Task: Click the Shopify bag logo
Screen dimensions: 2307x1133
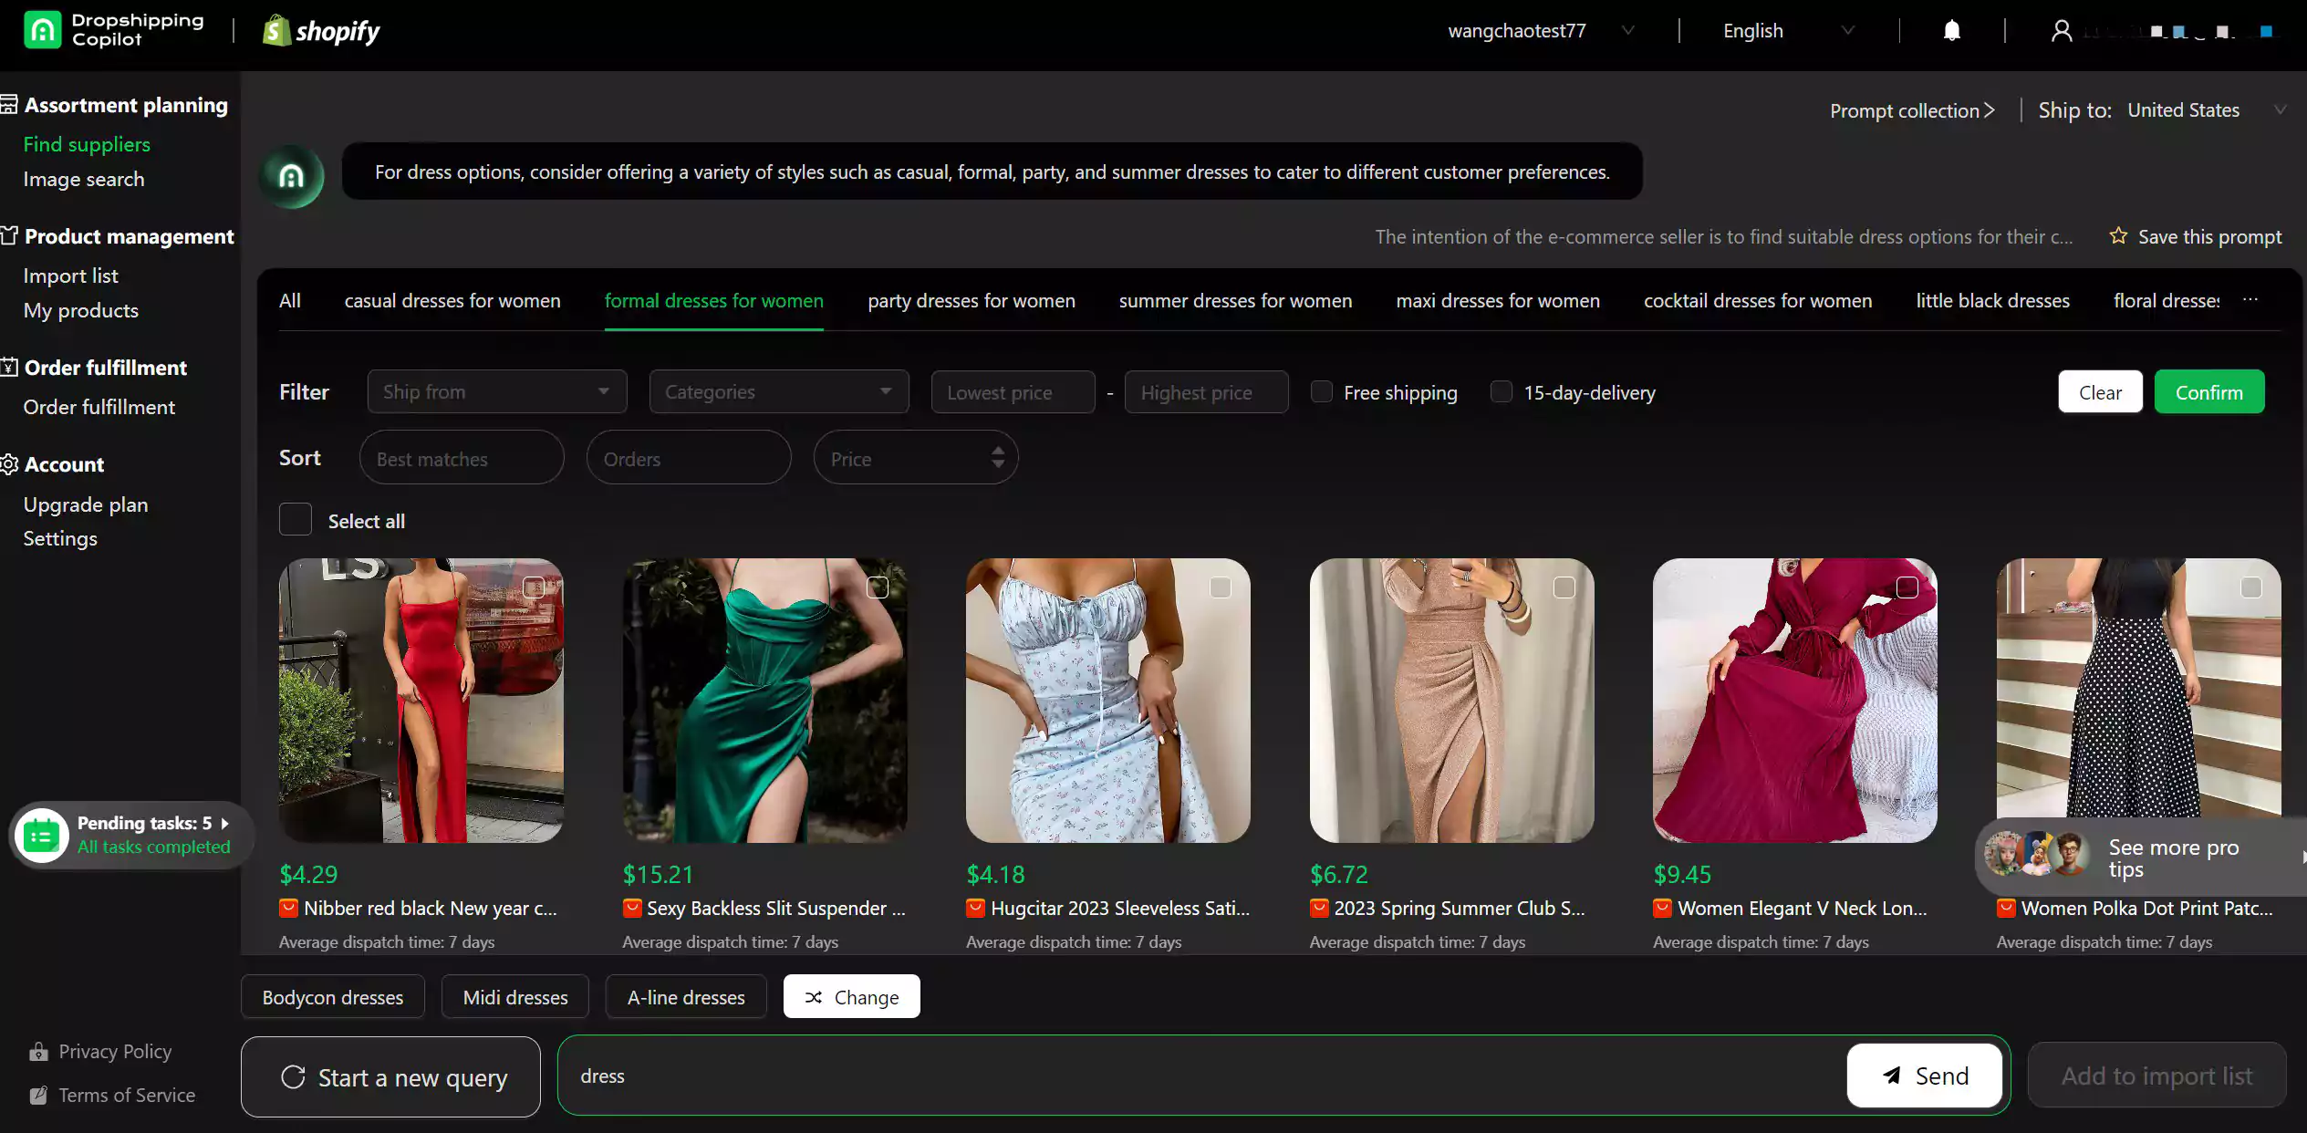Action: coord(276,31)
